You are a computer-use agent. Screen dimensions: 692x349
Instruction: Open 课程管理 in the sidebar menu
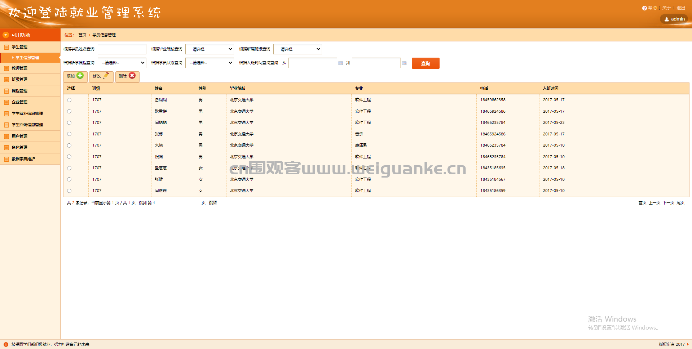[19, 91]
